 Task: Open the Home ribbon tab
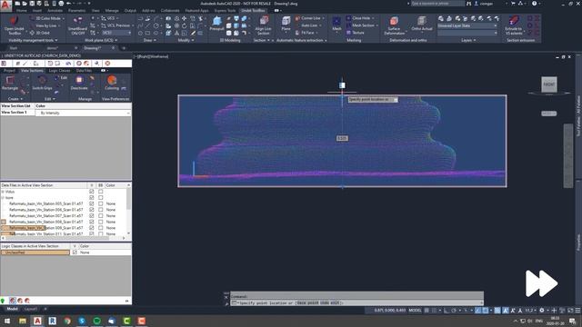click(x=22, y=11)
